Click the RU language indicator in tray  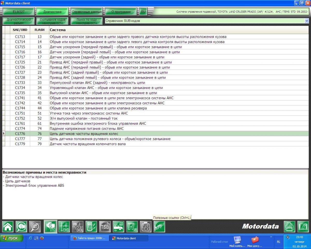click(279, 242)
